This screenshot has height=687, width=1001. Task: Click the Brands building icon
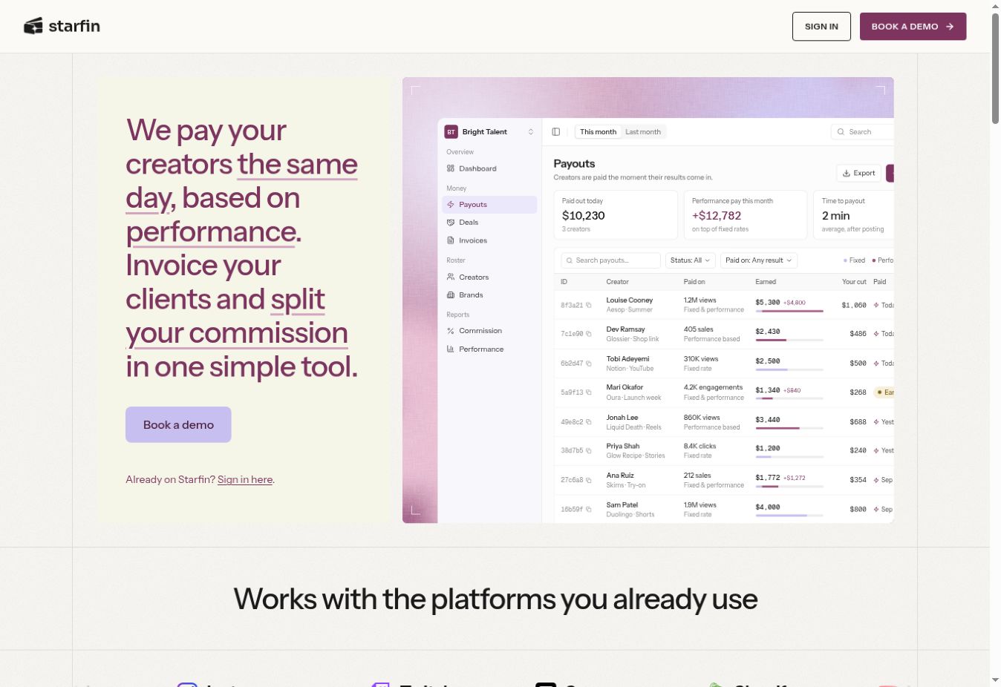pyautogui.click(x=451, y=295)
